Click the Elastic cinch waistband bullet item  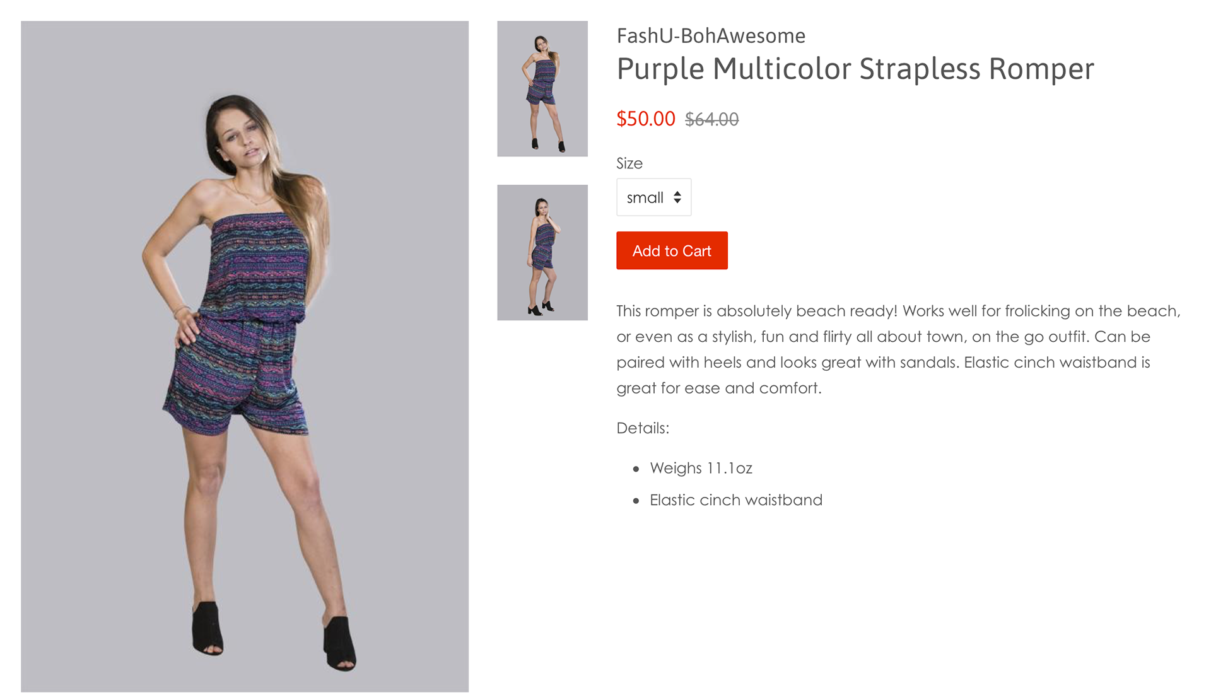736,500
